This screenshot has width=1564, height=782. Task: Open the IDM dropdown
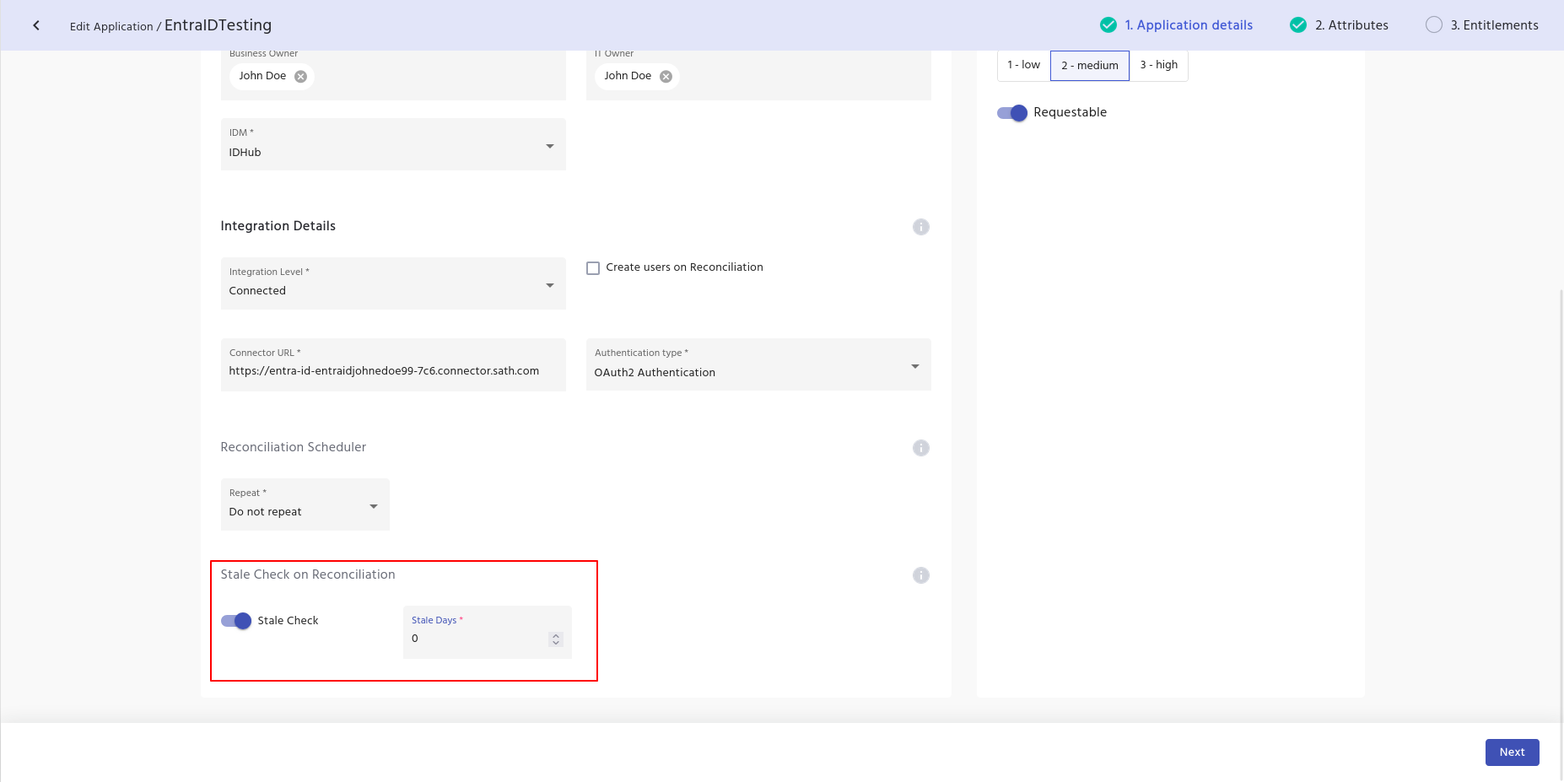pos(393,145)
